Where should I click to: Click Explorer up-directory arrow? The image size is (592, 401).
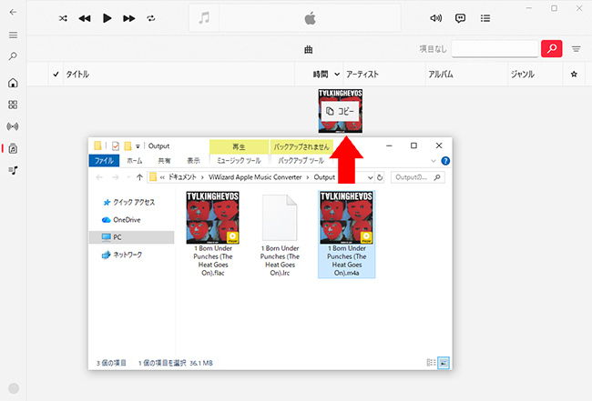coord(139,177)
